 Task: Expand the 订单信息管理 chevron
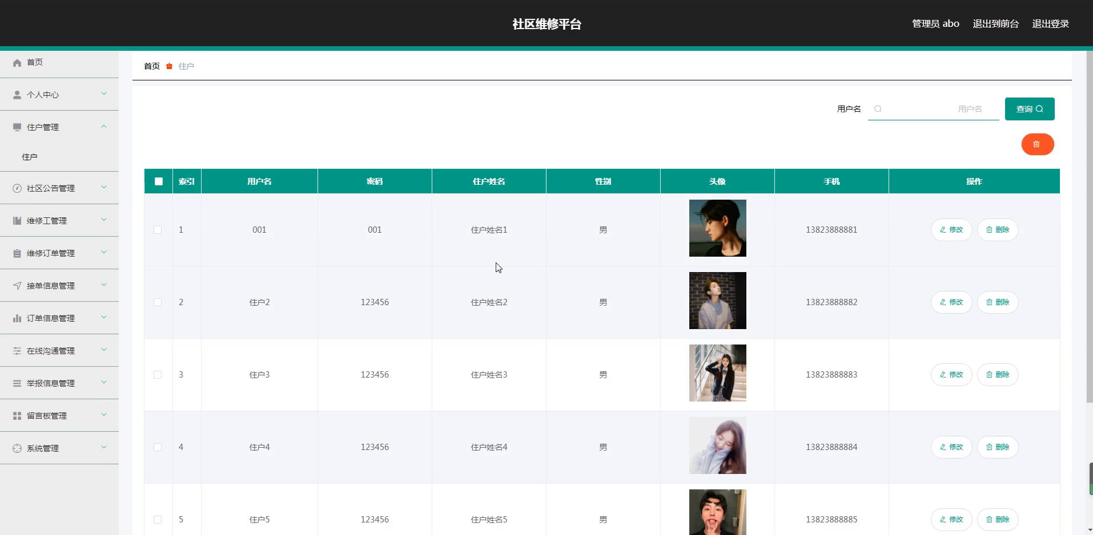104,317
